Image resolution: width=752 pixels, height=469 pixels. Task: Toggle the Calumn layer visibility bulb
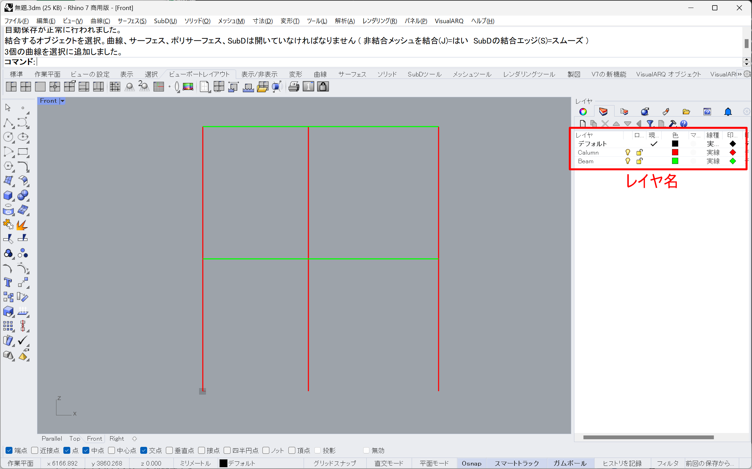coord(628,153)
